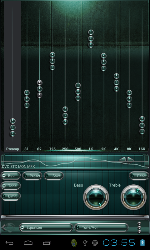The width and height of the screenshot is (150, 250).
Task: Click the highlighted 62 Hz band knob
Action: click(40, 89)
